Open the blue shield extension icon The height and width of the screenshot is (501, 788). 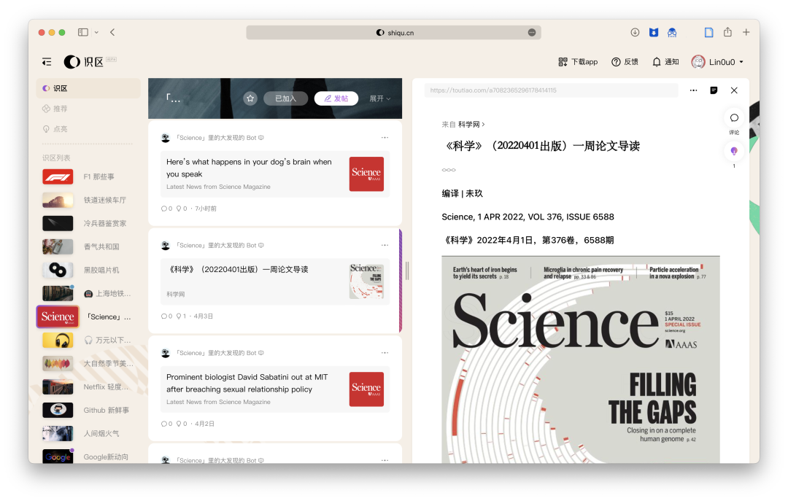coord(653,32)
